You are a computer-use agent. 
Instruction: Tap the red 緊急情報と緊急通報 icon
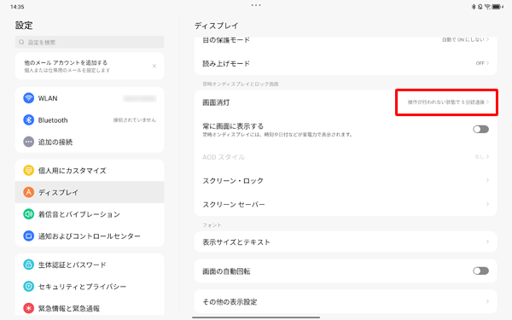28,308
